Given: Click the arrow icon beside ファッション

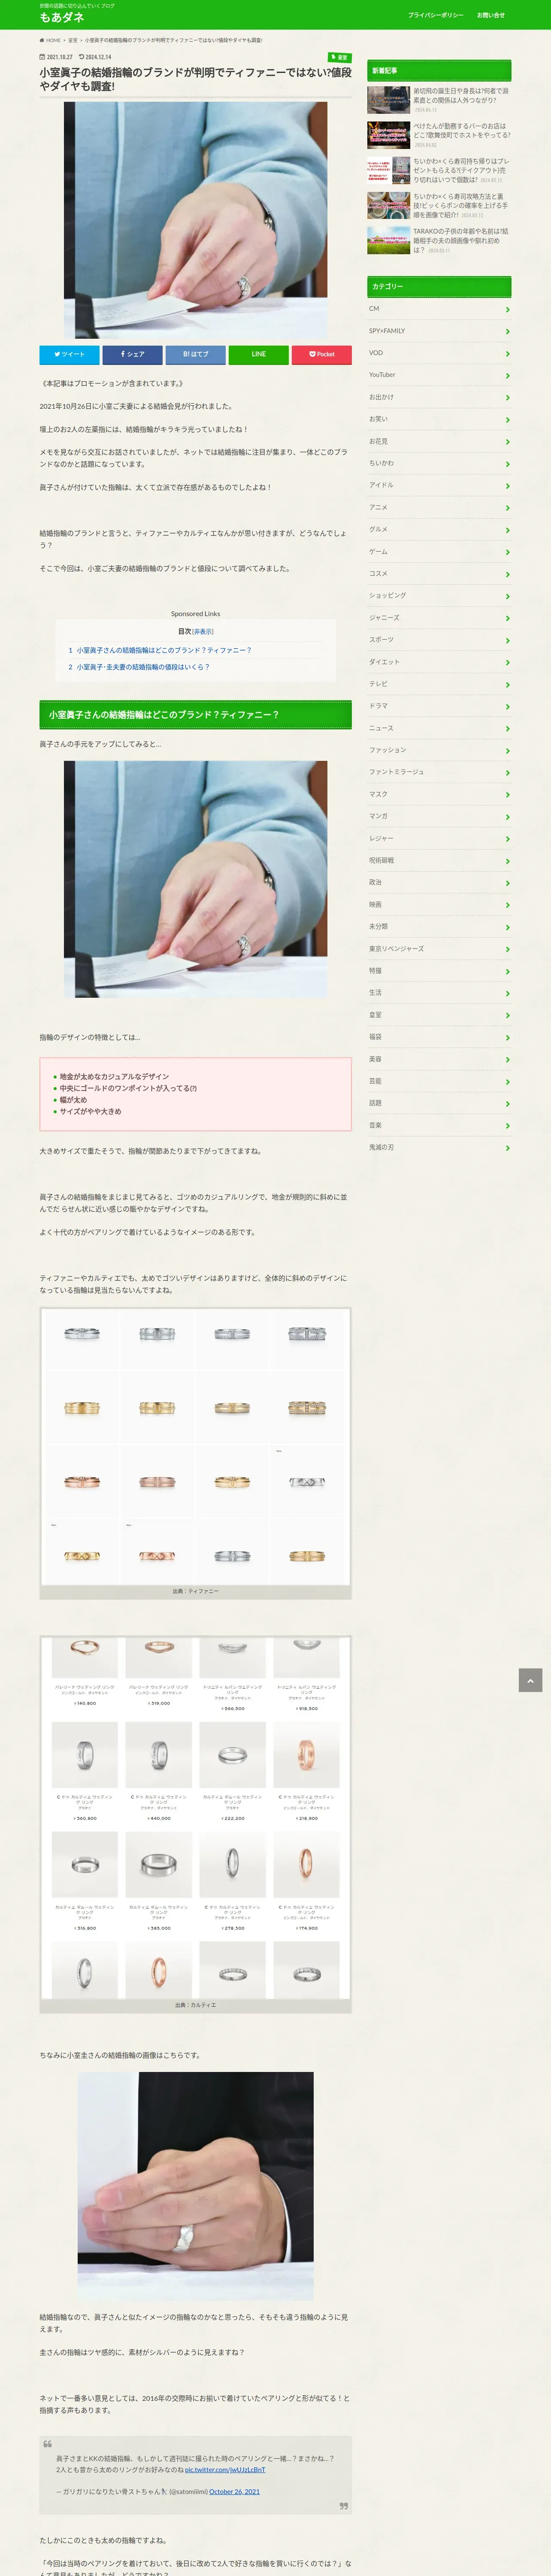Looking at the screenshot, I should click(508, 751).
